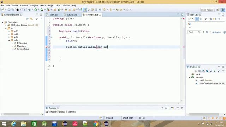Select printDetails method in Outline
Screen dimensions: 226x127
coord(212,83)
